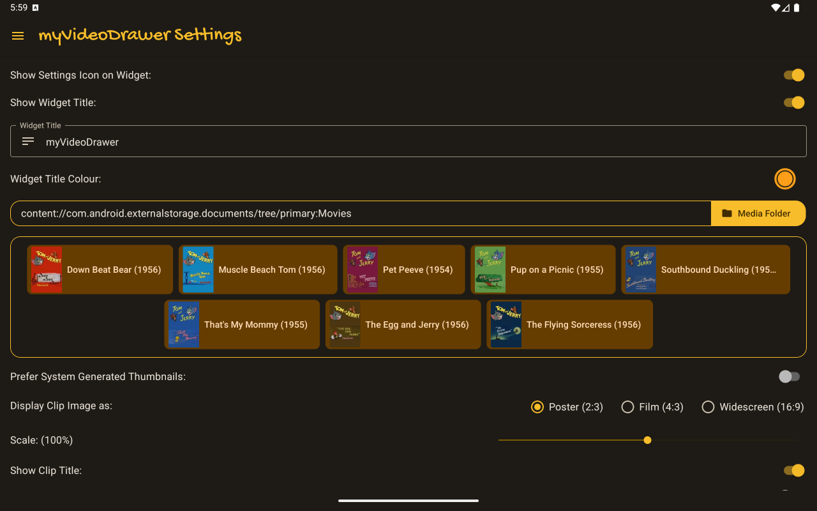Disable the Show Widget Title switch
The width and height of the screenshot is (817, 511).
point(793,103)
